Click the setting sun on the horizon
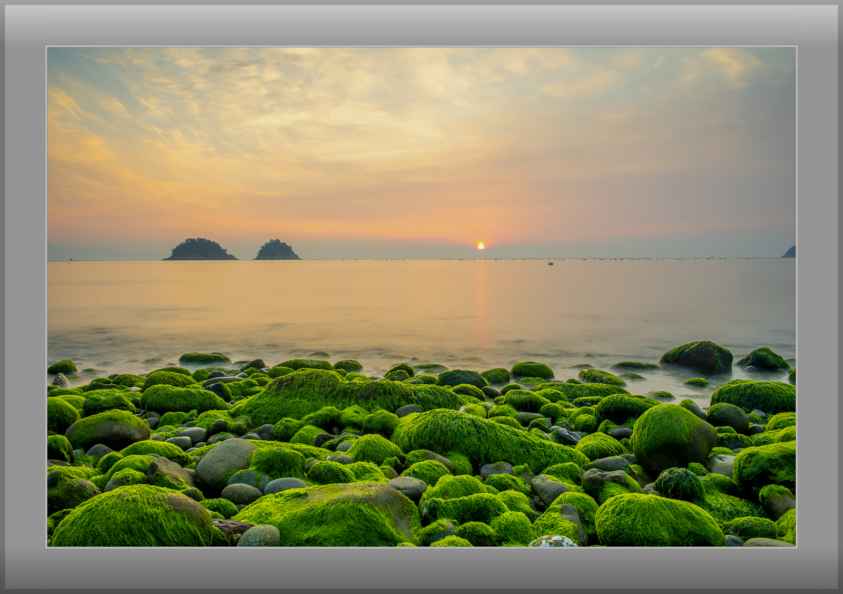 pyautogui.click(x=481, y=245)
